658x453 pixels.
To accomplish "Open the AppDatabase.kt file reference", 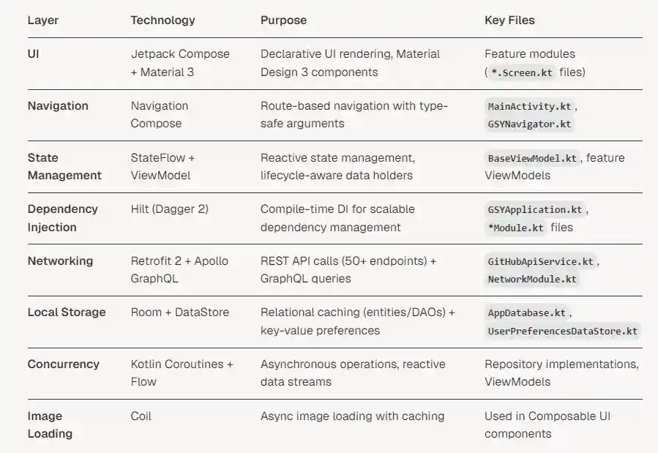I will [527, 312].
